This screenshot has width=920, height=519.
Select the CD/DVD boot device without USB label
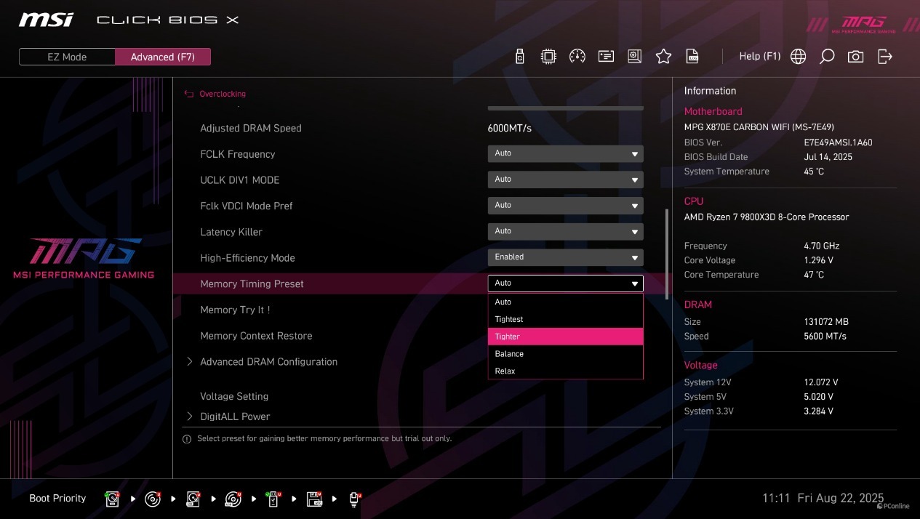(x=153, y=499)
